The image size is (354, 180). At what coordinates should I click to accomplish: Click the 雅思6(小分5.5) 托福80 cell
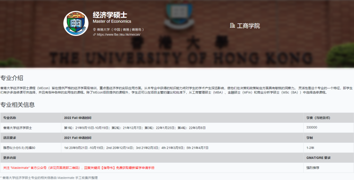pos(19,148)
